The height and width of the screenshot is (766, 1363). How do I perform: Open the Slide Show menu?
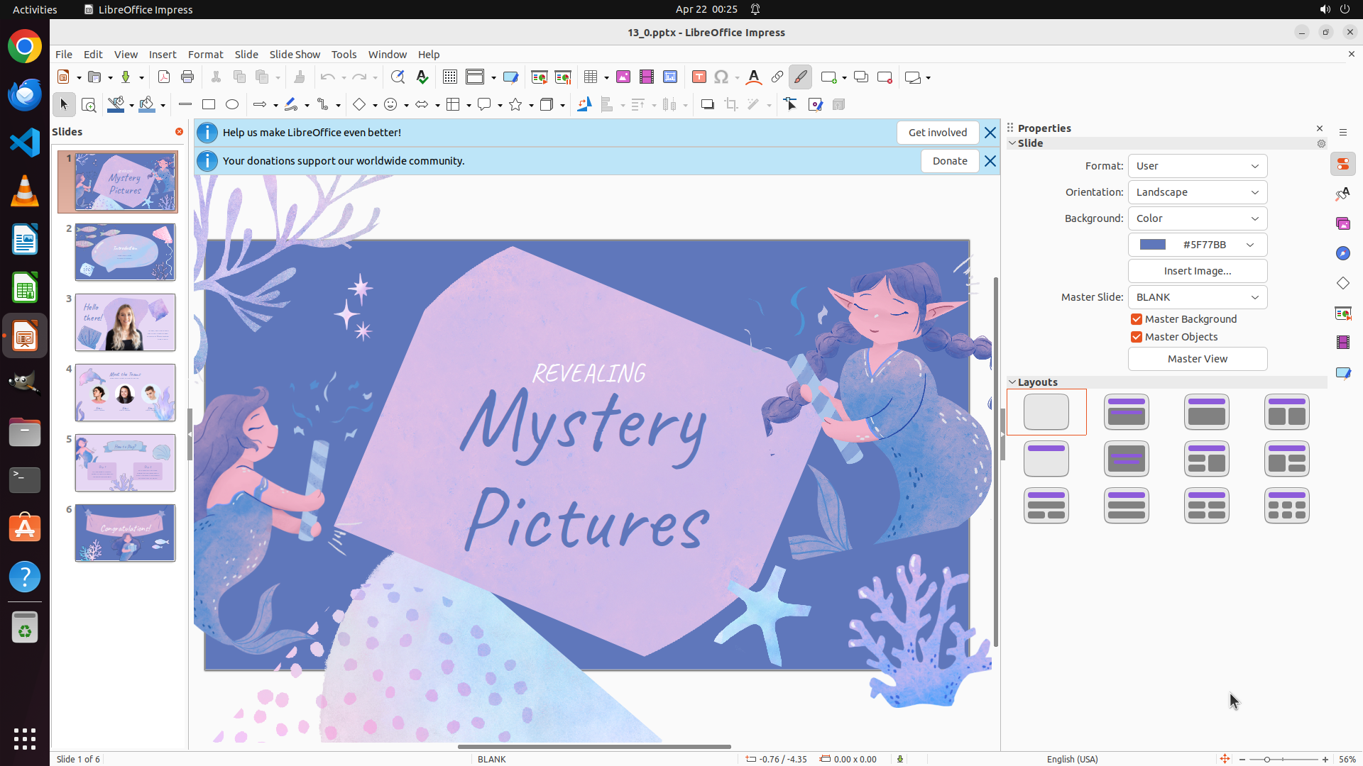point(295,55)
